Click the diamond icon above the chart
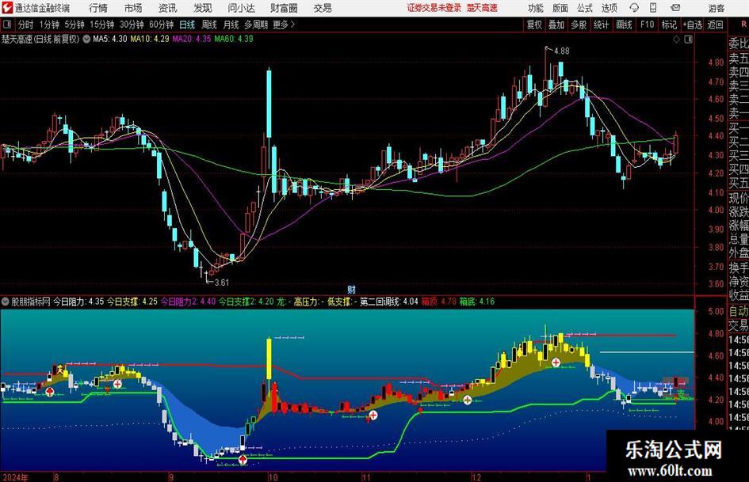 676,40
